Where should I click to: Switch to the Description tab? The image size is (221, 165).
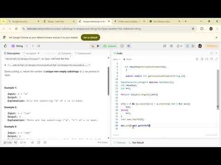pos(12,53)
